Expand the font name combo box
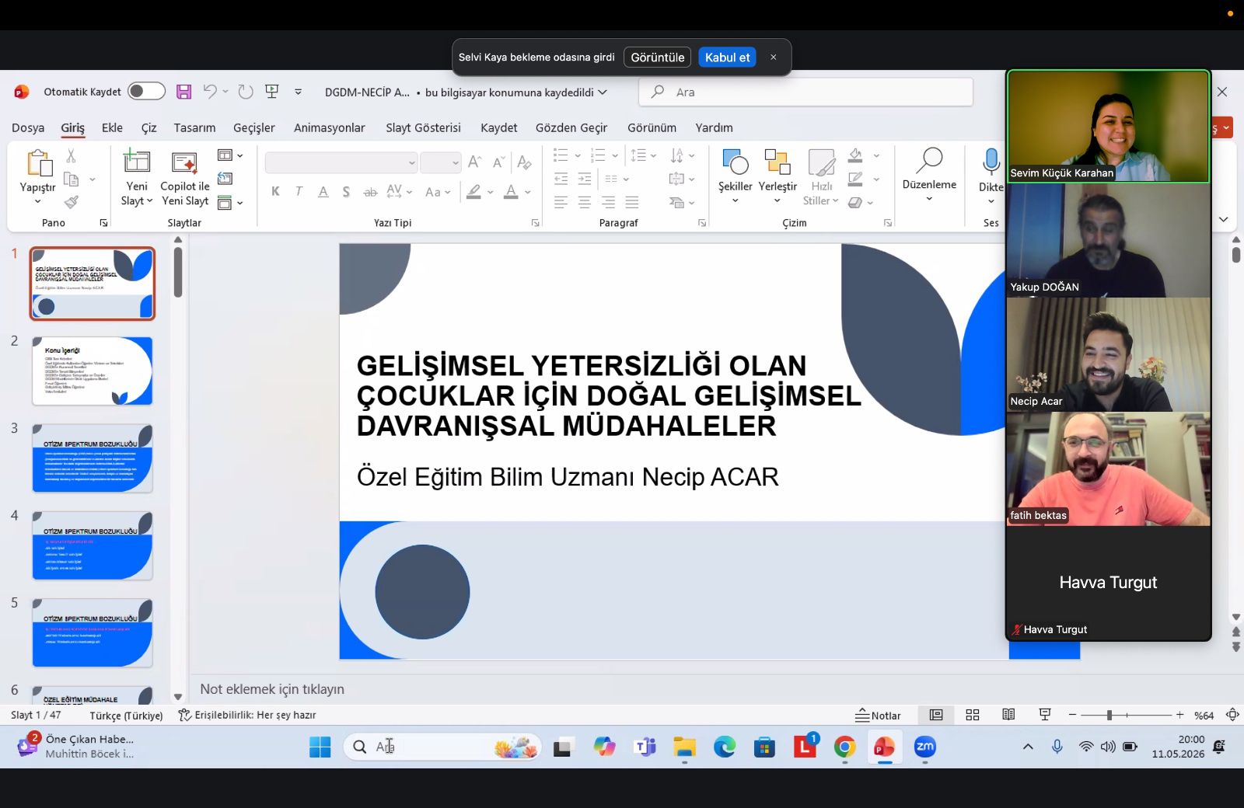This screenshot has width=1244, height=808. [411, 162]
